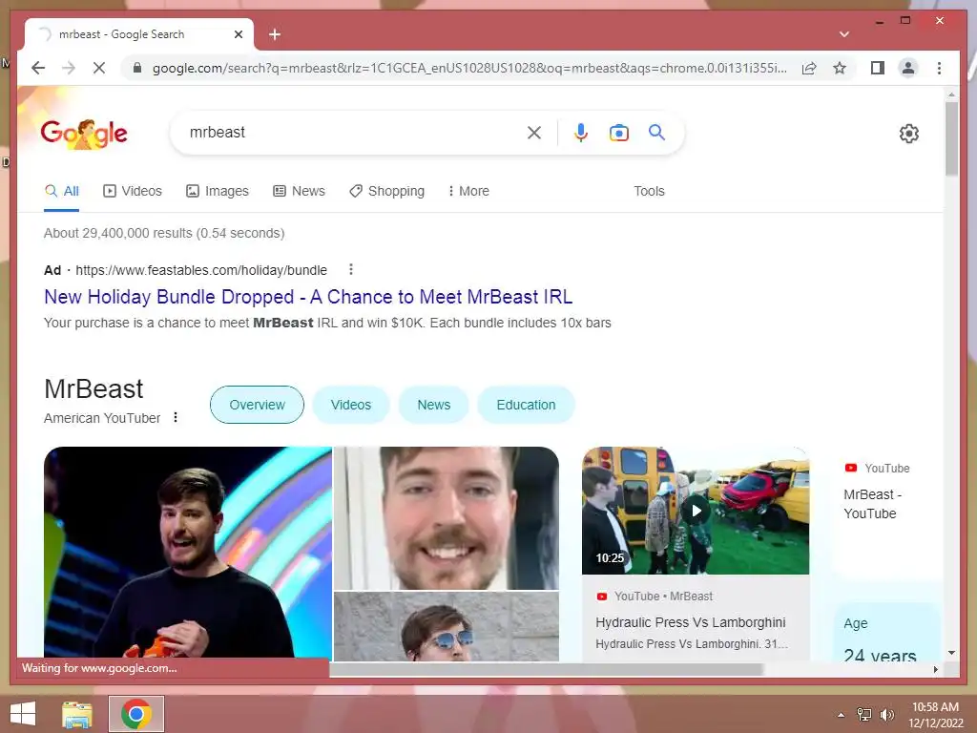This screenshot has height=733, width=977.
Task: Select the News chip under MrBeast
Action: pyautogui.click(x=434, y=405)
